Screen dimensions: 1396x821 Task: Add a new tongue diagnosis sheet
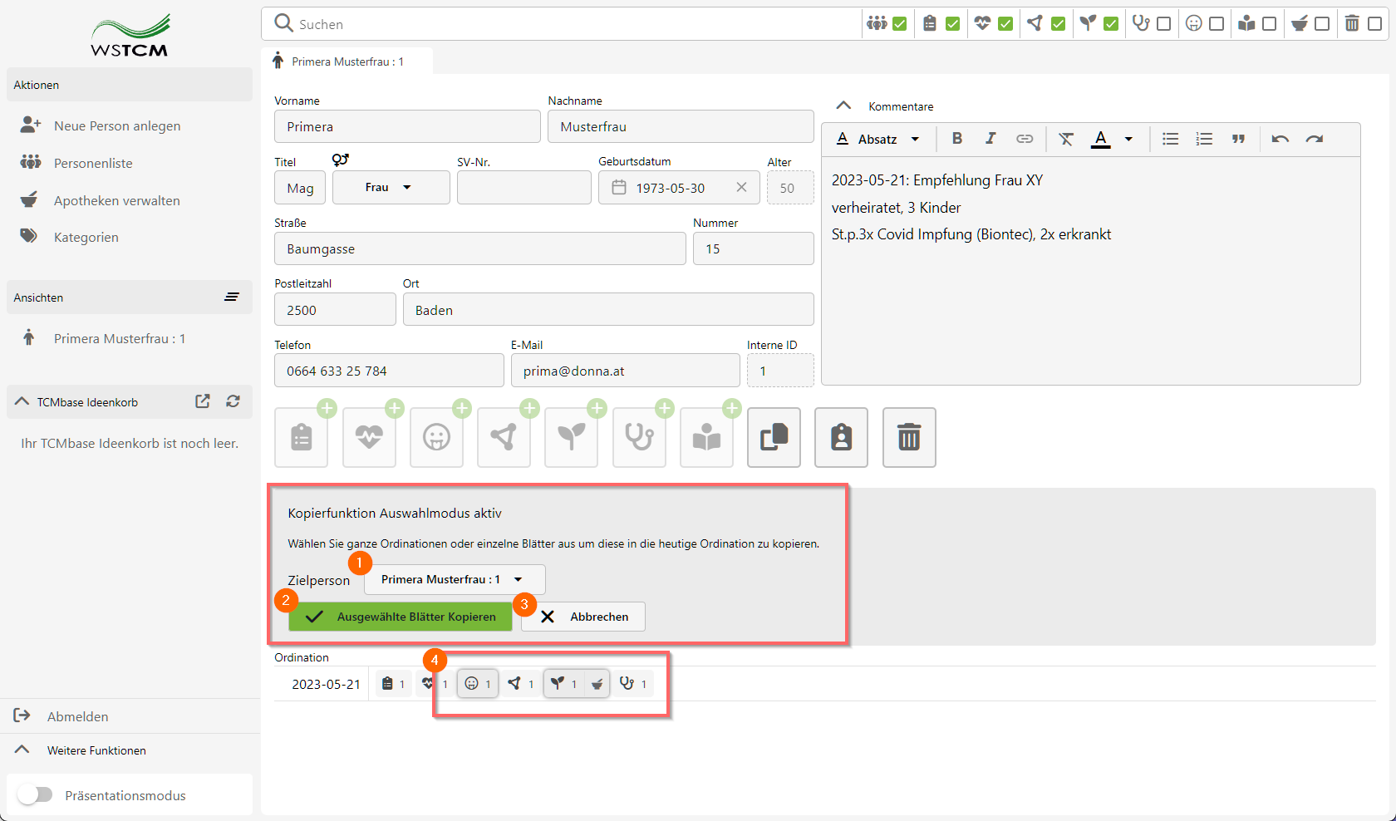pos(436,437)
